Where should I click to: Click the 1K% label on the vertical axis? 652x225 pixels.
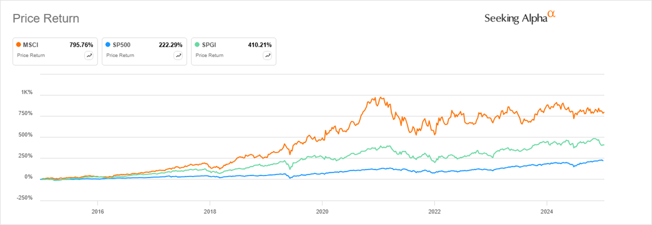coord(27,93)
